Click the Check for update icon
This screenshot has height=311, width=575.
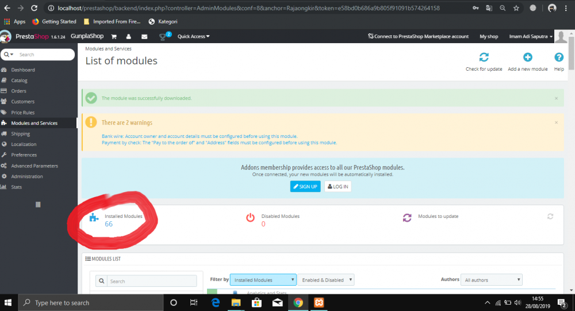(x=484, y=57)
